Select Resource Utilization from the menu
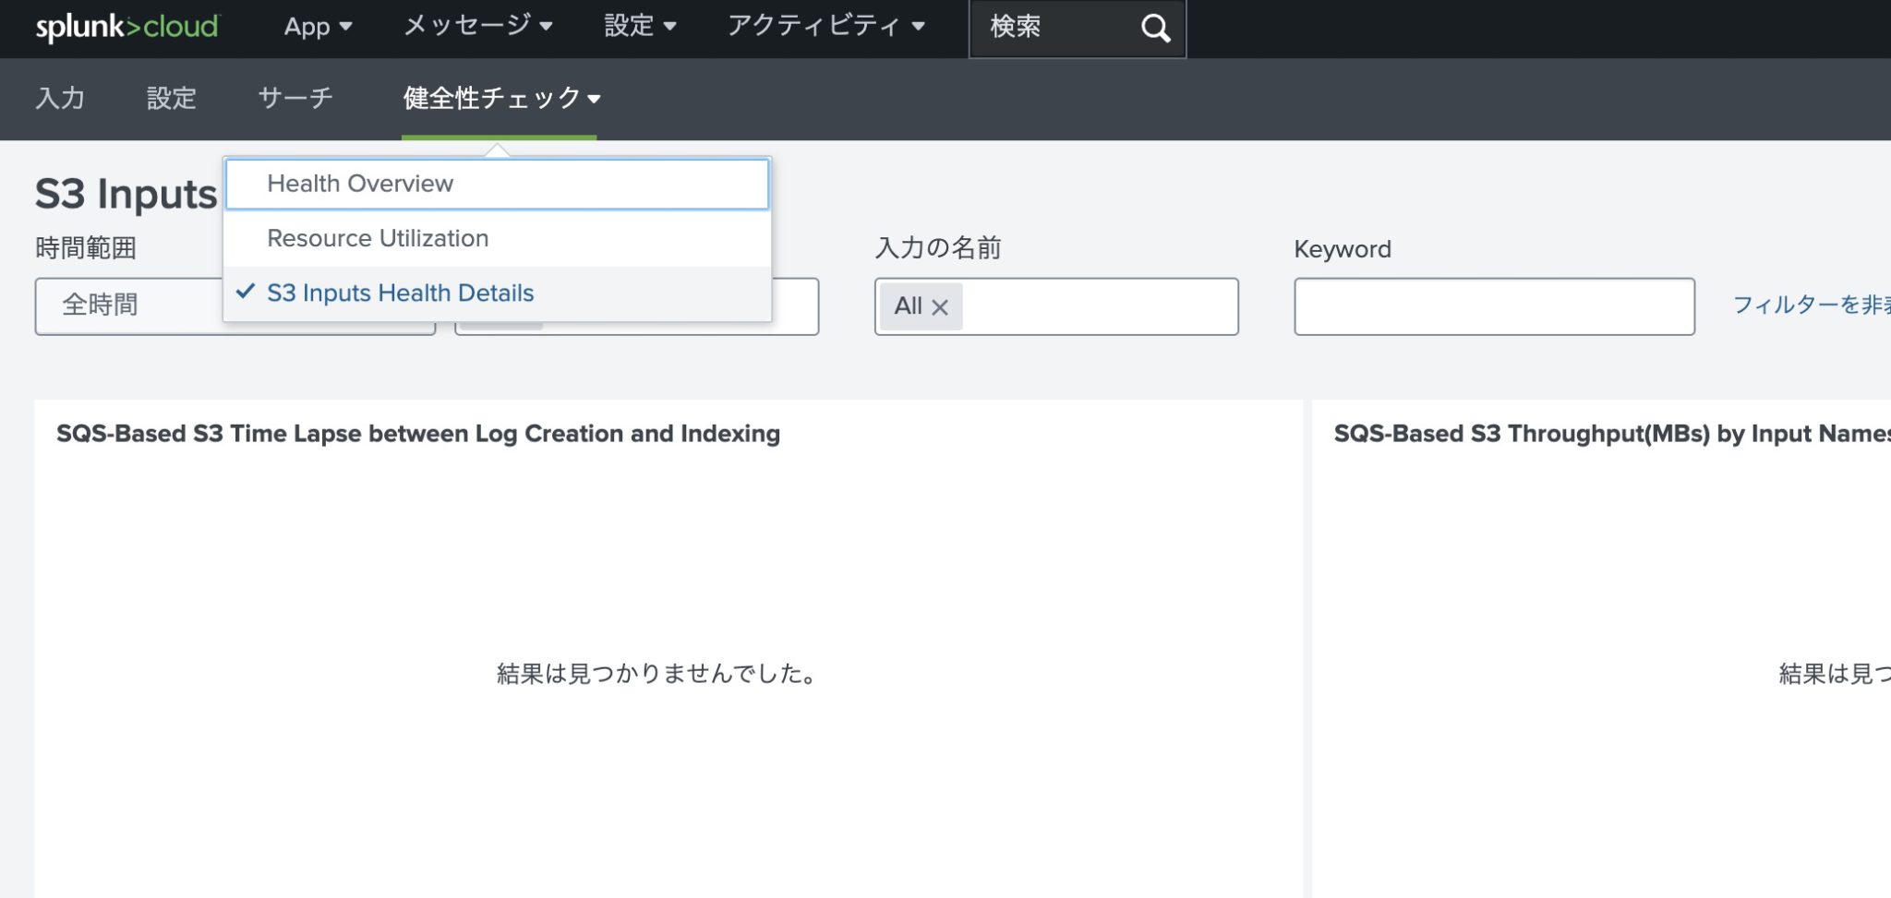 pyautogui.click(x=377, y=238)
